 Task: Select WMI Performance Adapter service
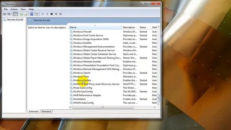87,95
